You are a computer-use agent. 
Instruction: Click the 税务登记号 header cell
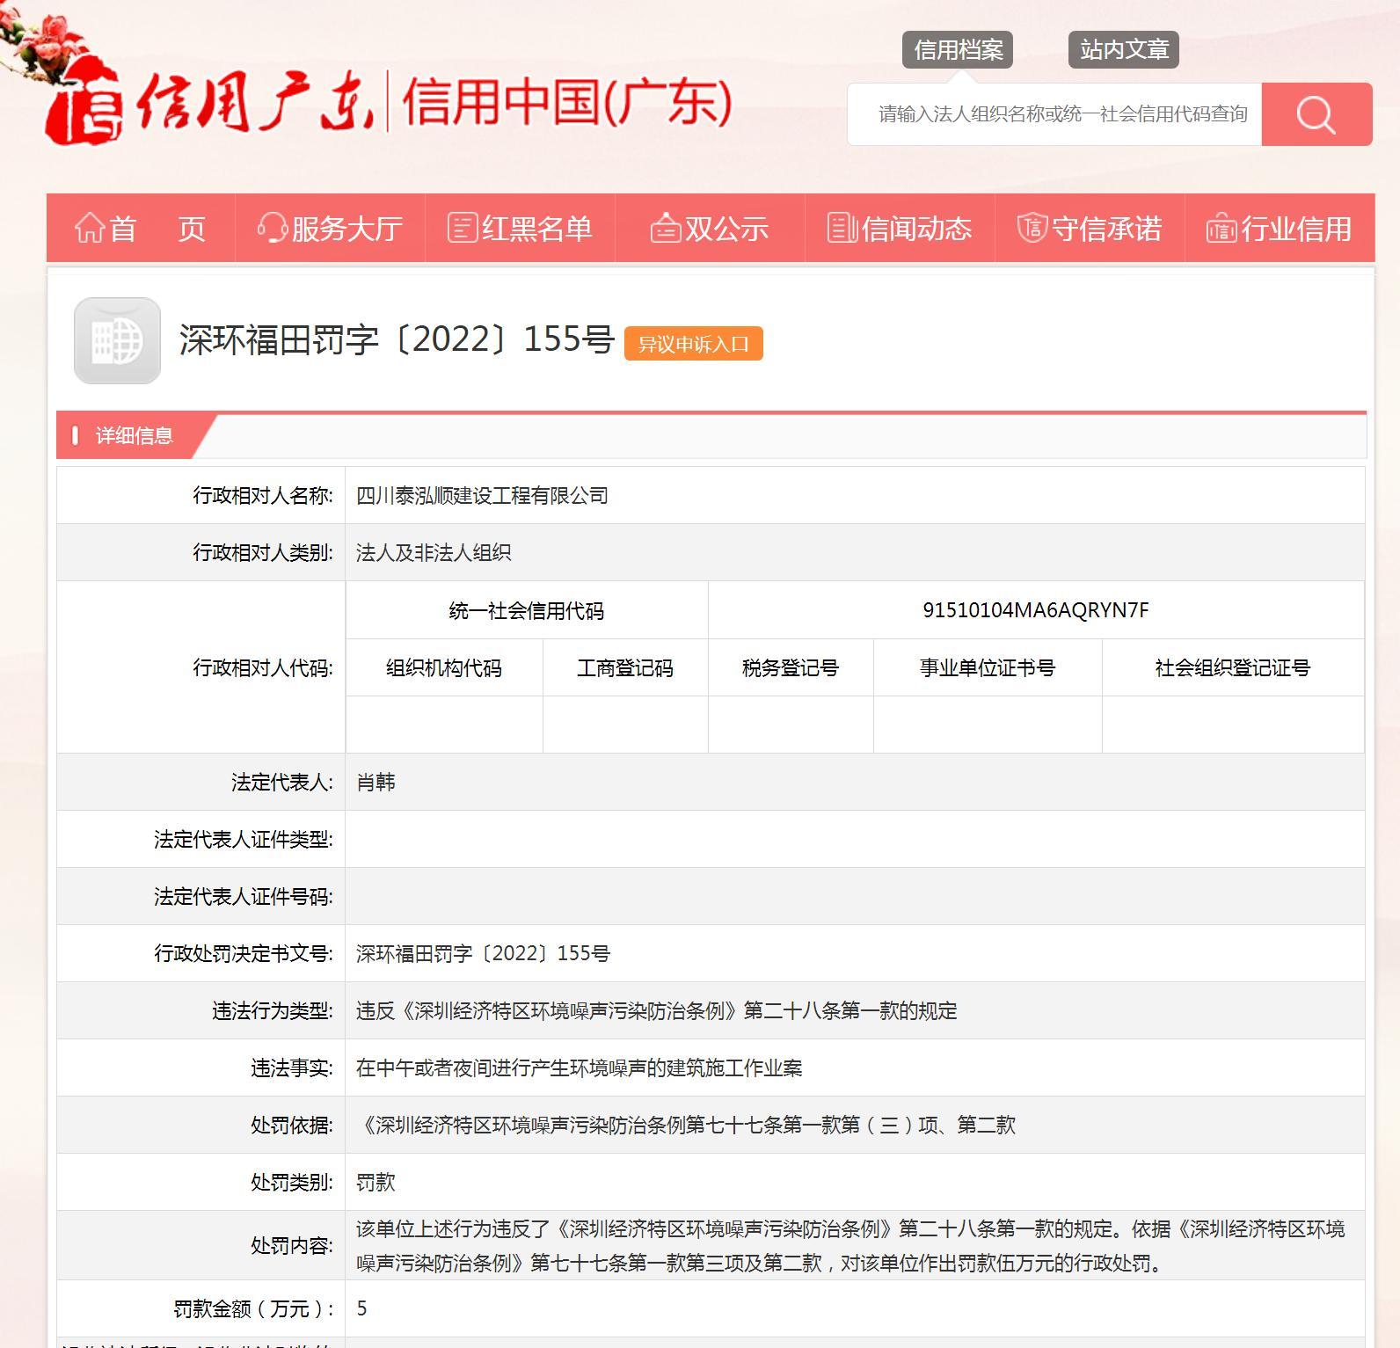tap(791, 668)
